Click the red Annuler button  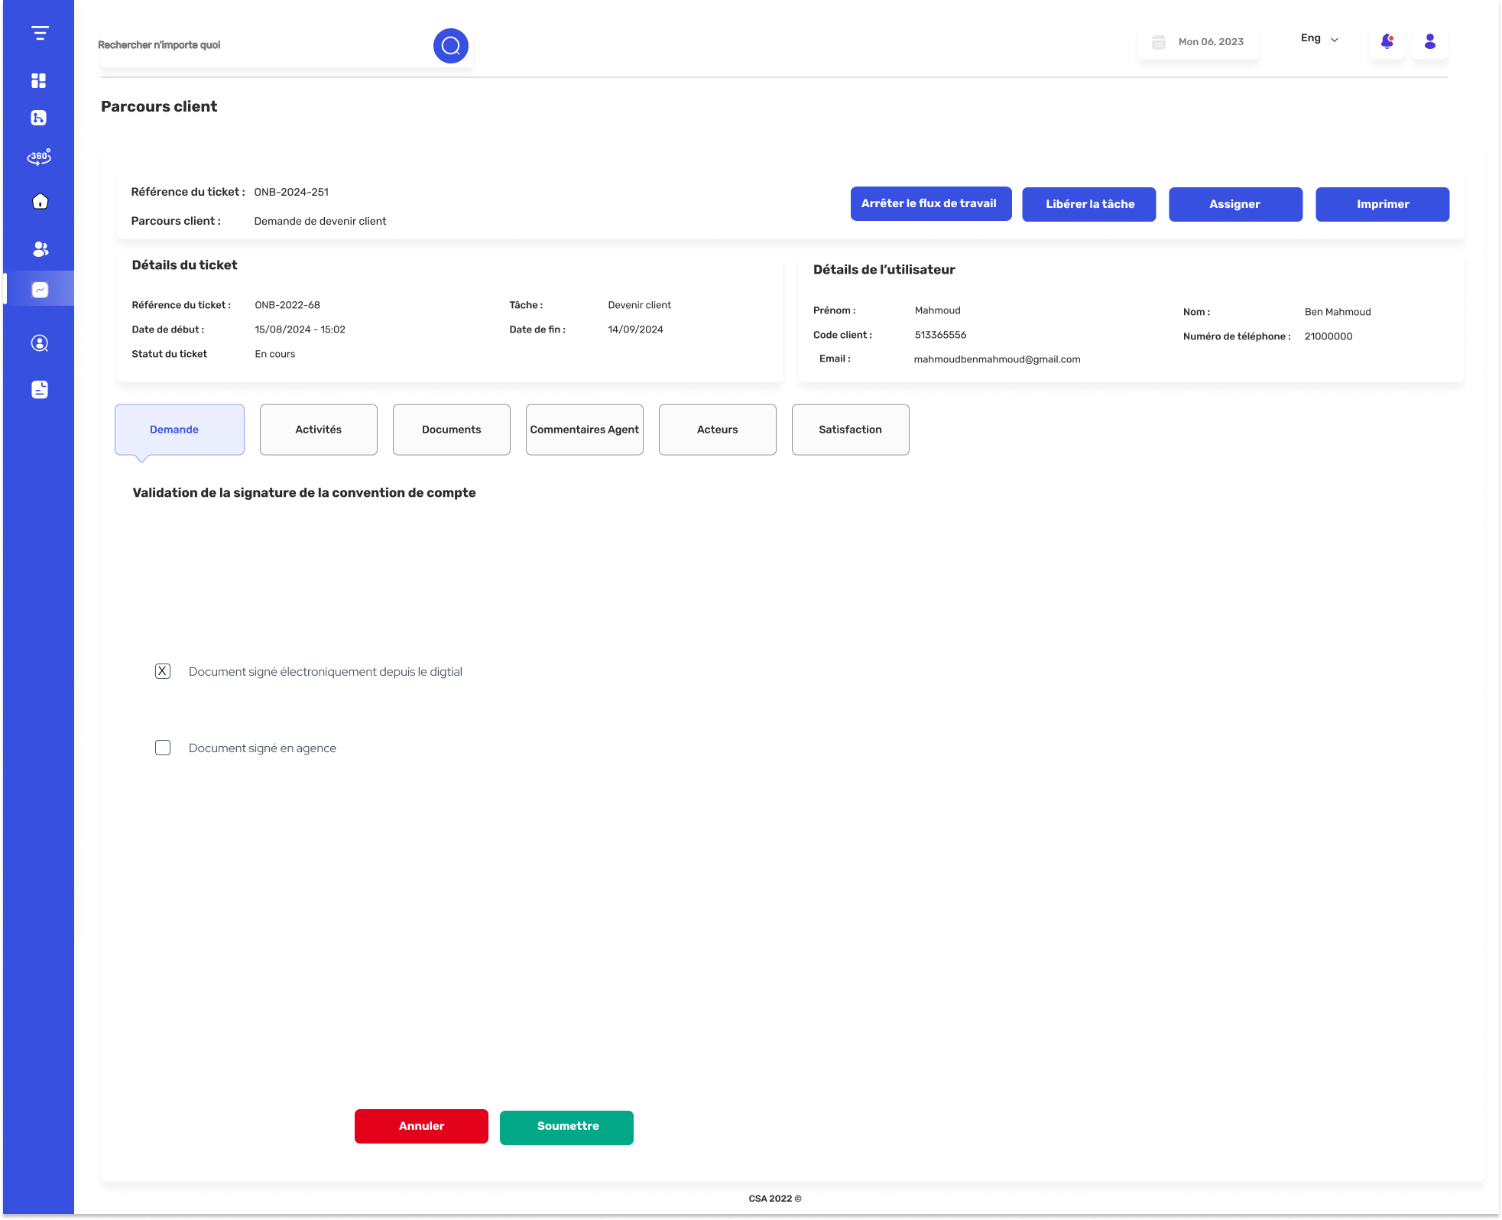pos(421,1127)
